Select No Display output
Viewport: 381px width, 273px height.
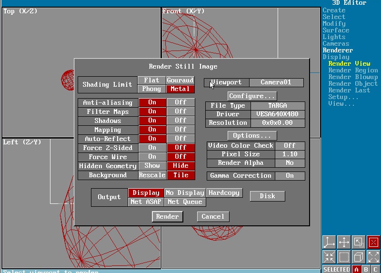click(185, 193)
